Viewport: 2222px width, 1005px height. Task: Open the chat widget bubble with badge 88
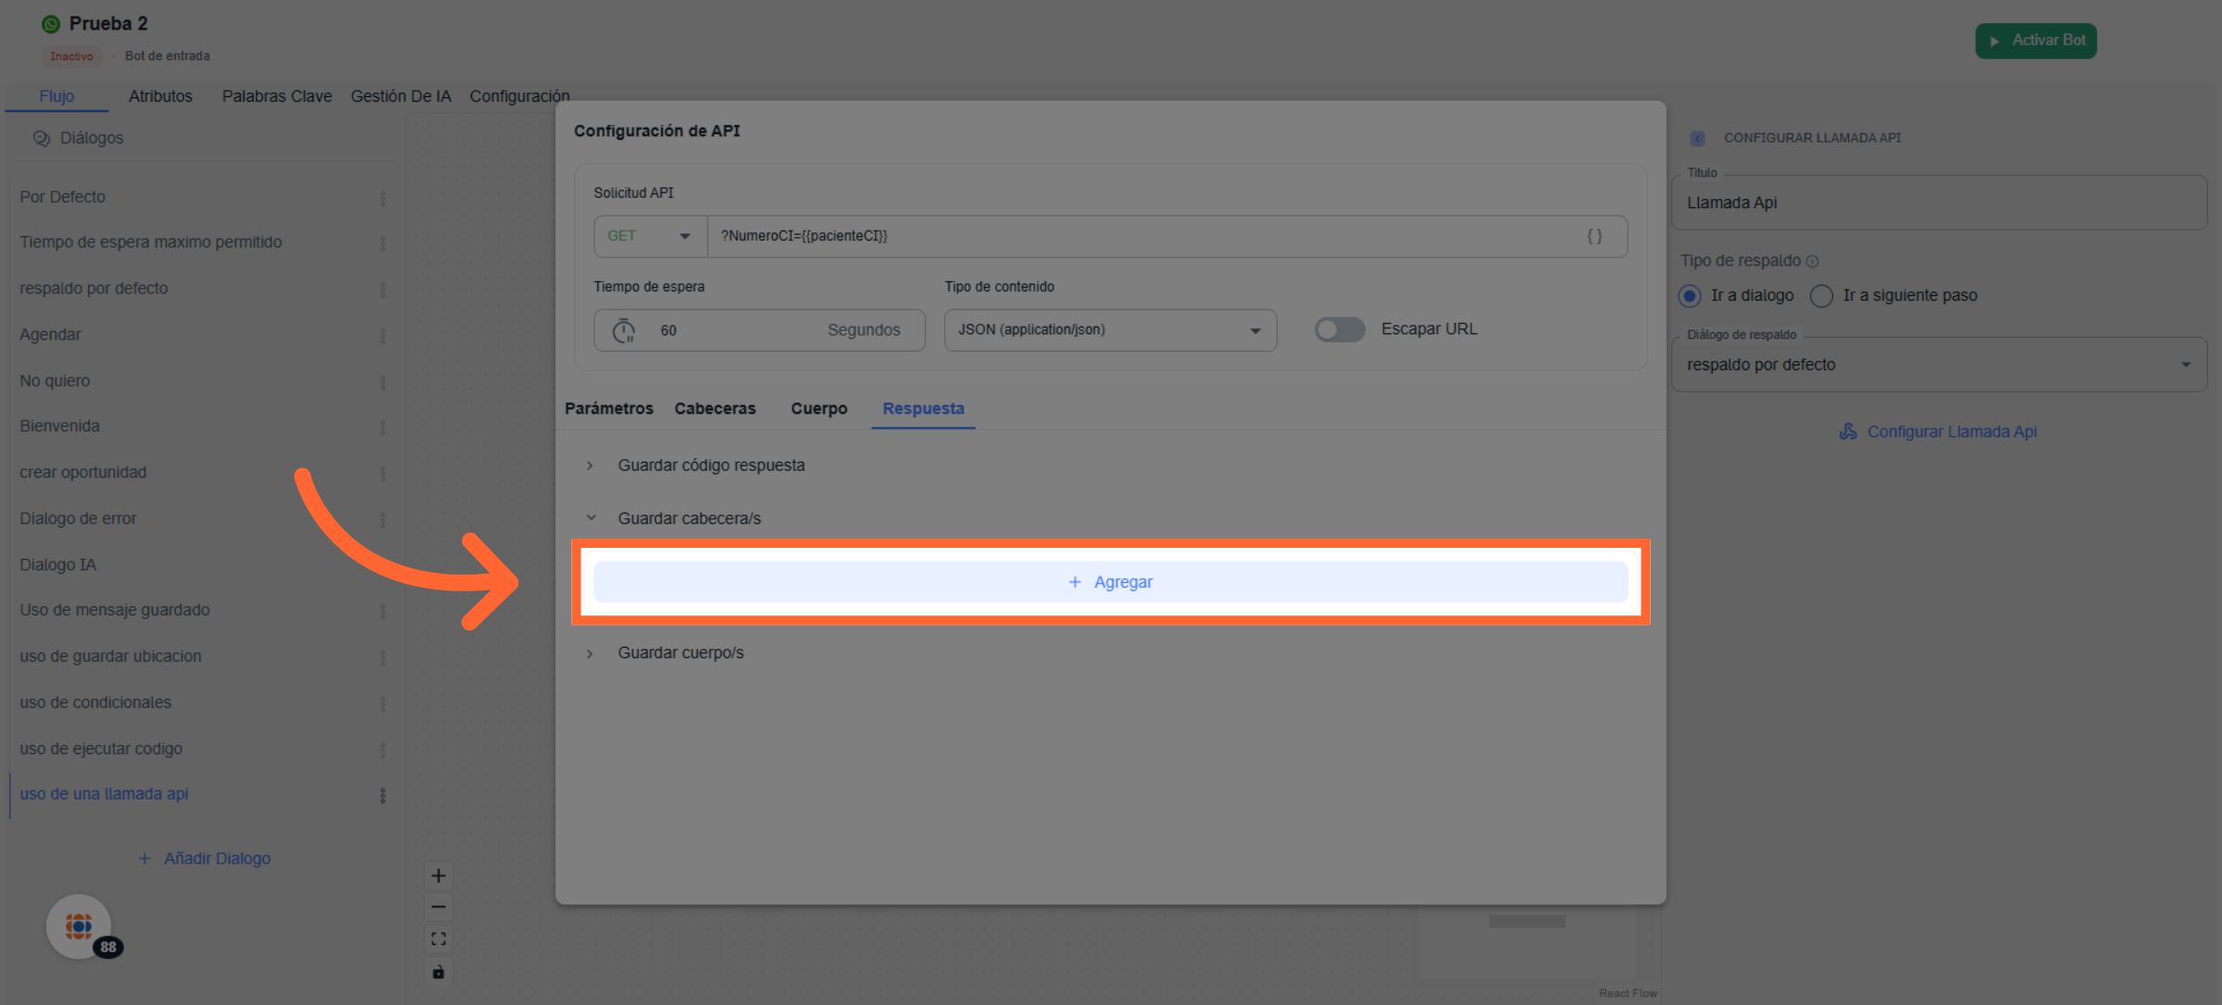click(x=80, y=925)
